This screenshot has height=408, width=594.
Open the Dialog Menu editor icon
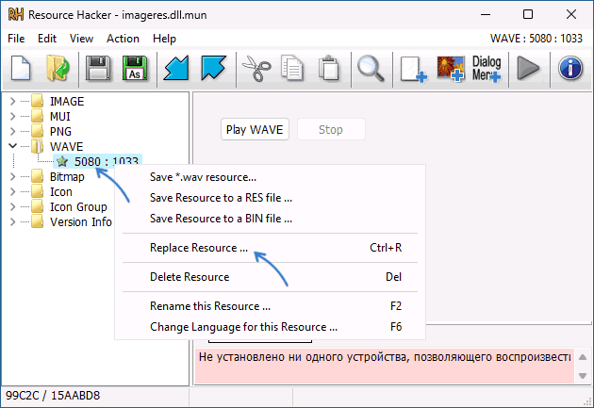[x=487, y=69]
